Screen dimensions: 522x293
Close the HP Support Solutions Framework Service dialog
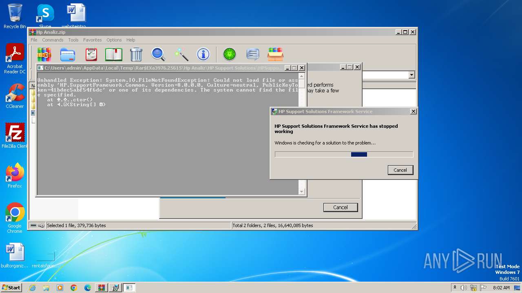click(413, 111)
